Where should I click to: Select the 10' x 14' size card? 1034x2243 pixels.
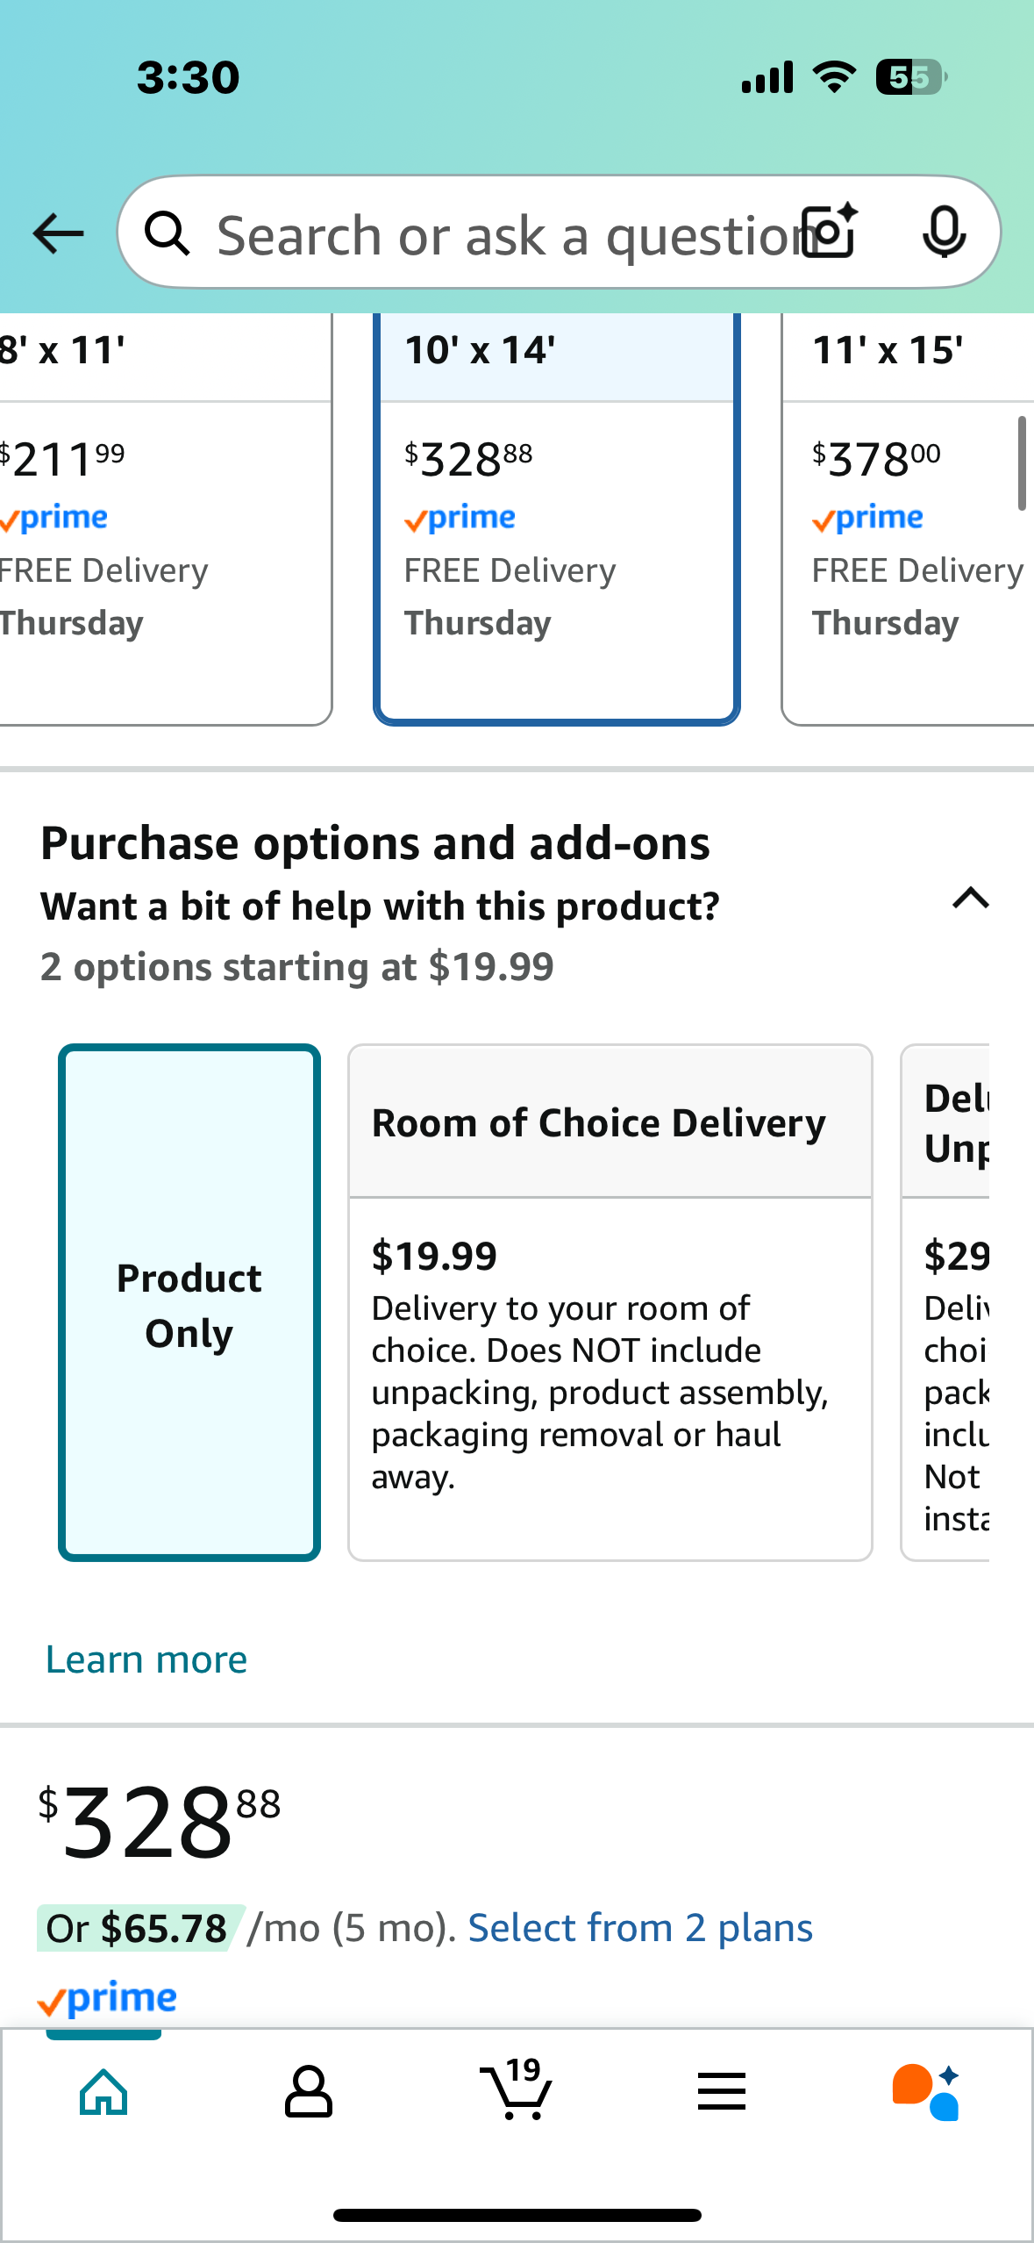(x=557, y=519)
